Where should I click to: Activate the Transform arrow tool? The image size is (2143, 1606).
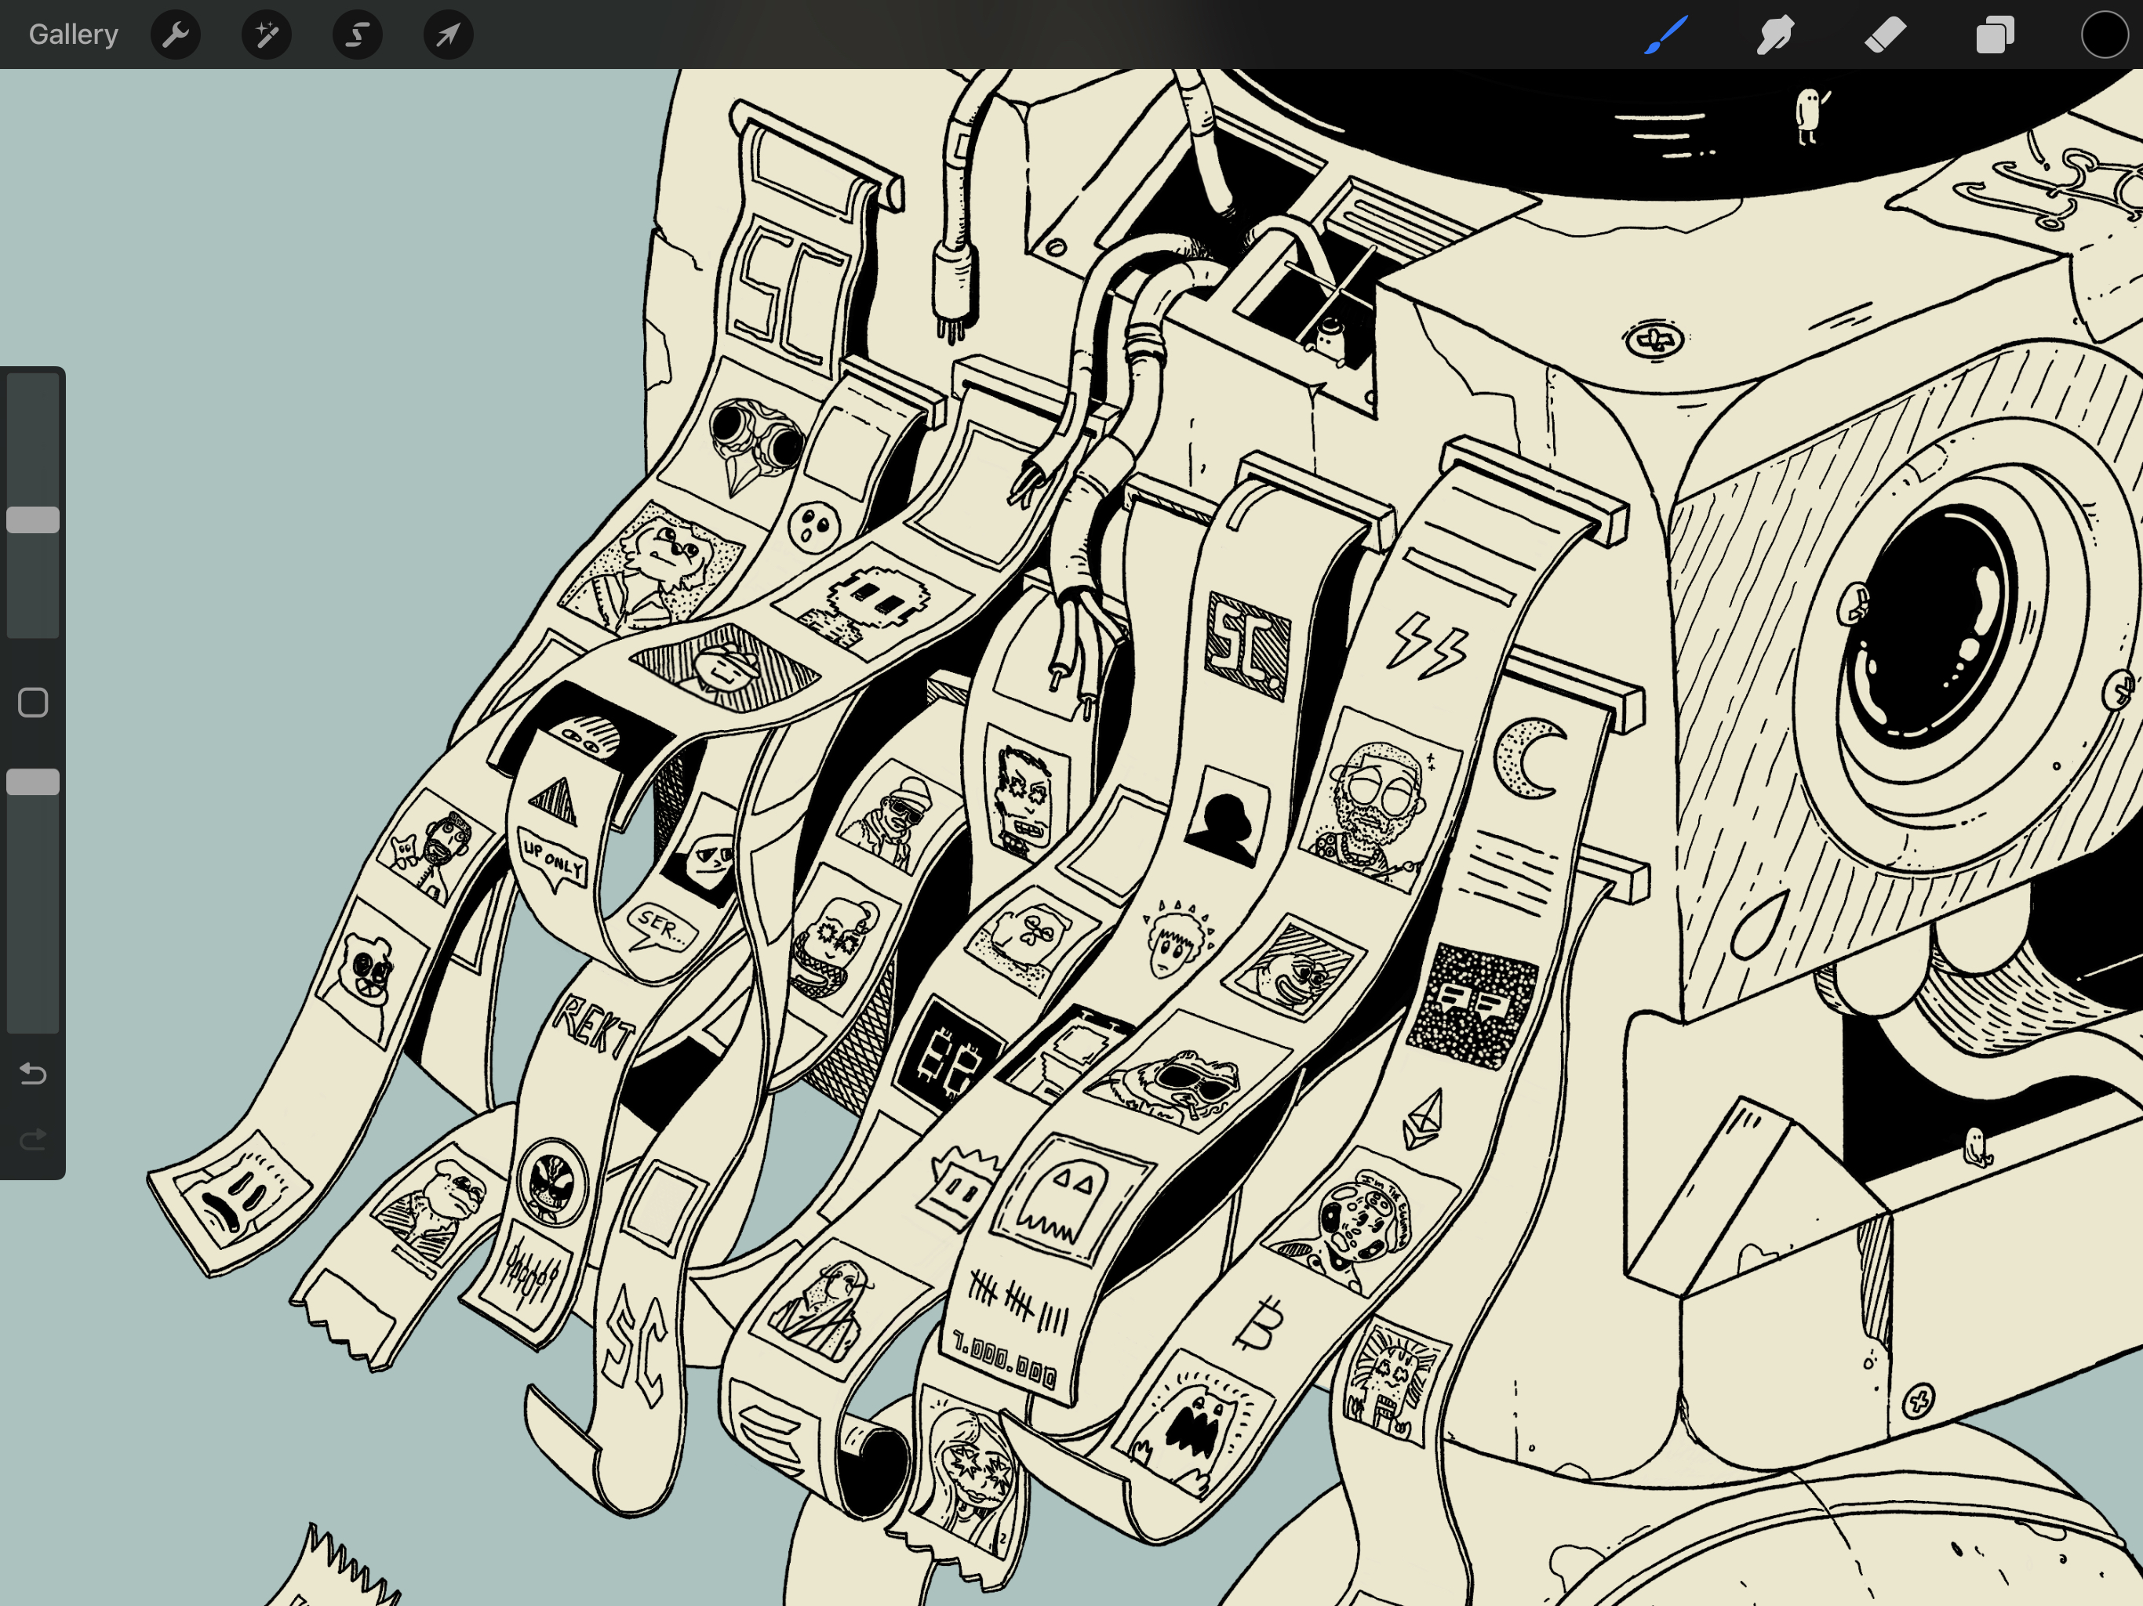pyautogui.click(x=449, y=35)
